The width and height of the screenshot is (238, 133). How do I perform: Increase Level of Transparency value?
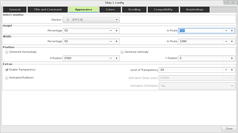232,70
